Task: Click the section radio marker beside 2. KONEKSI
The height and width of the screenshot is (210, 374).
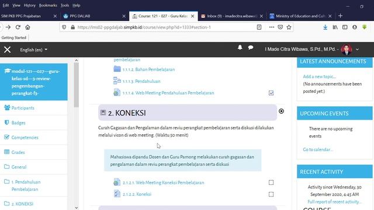Action: (x=281, y=111)
